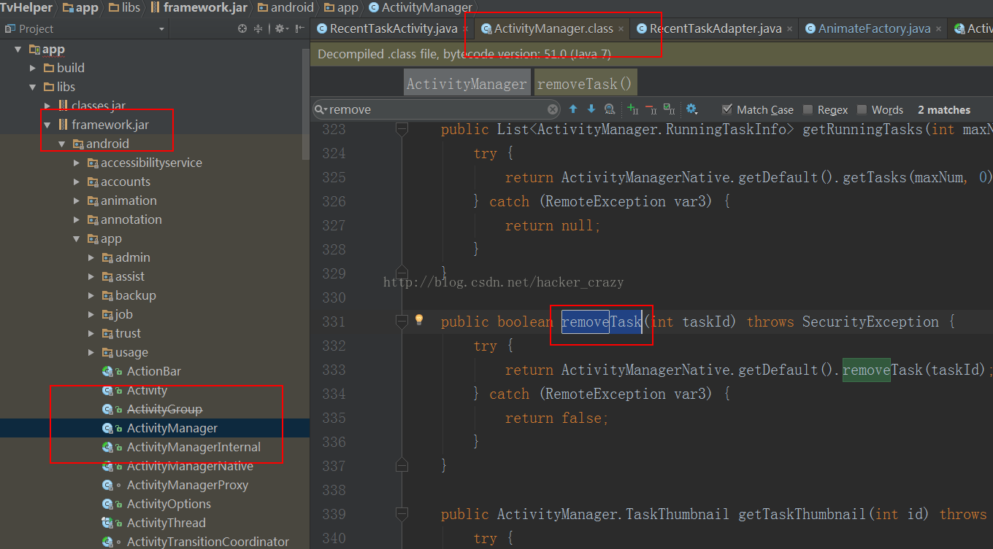993x549 pixels.
Task: Close the AnimateFactory.java tab
Action: [939, 29]
